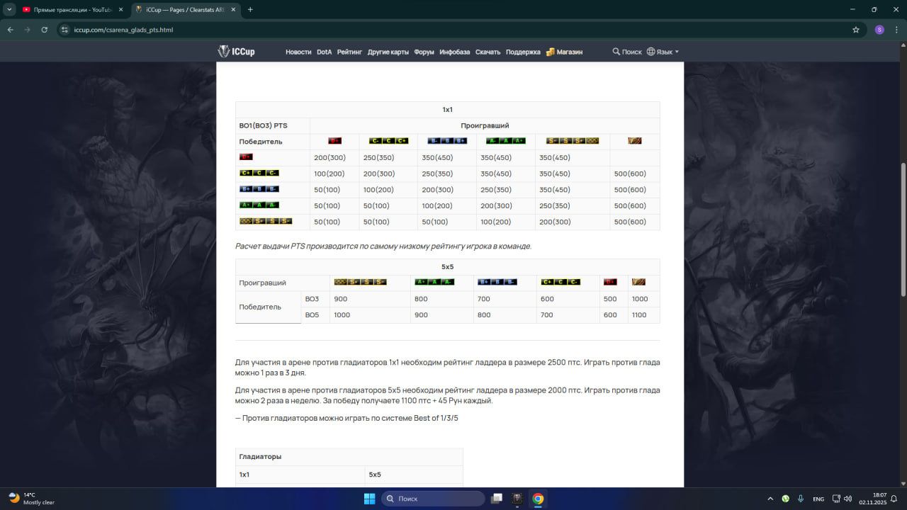Open the DotA menu item
The height and width of the screenshot is (510, 907).
(x=324, y=52)
